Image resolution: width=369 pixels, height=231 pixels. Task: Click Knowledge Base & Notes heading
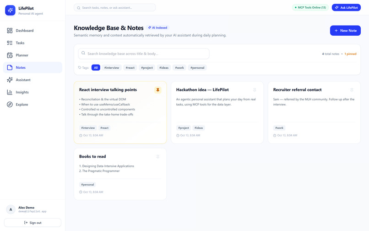[x=109, y=28]
